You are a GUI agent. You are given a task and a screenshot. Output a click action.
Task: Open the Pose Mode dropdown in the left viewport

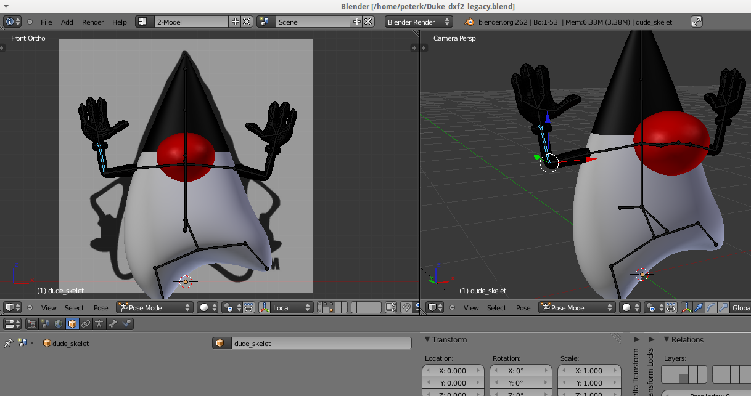pos(154,307)
